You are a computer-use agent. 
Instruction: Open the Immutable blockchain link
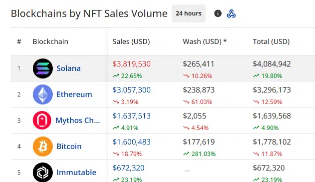76,172
